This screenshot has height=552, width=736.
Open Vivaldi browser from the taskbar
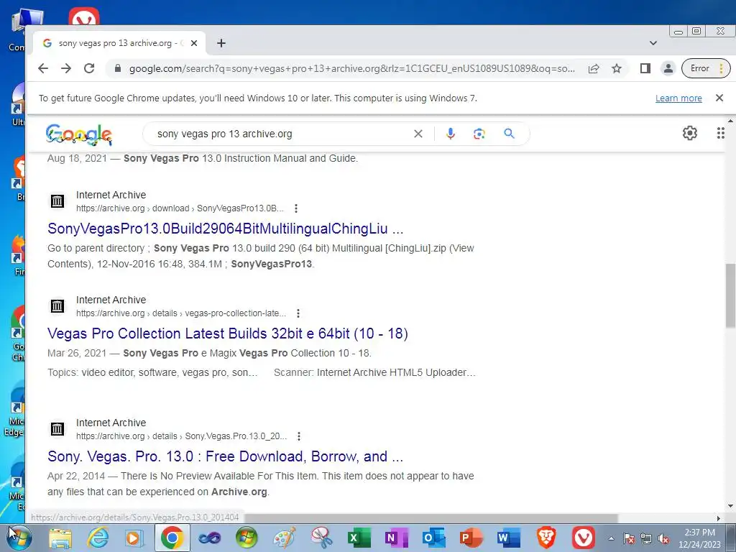coord(584,538)
